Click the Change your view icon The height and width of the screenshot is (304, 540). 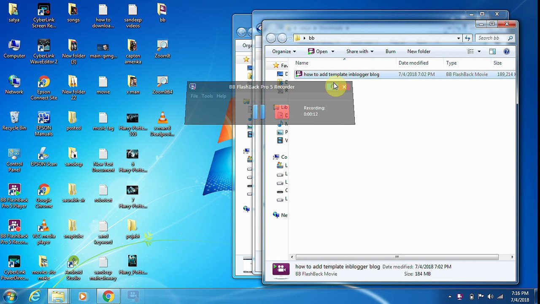coord(470,52)
